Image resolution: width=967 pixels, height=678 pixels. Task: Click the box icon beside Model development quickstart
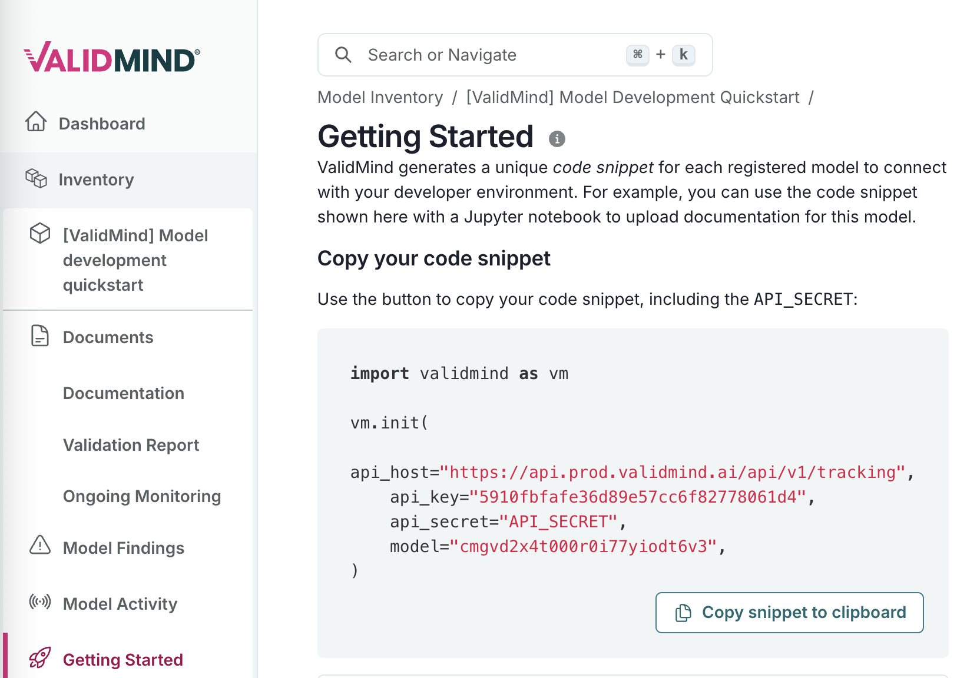pos(40,234)
